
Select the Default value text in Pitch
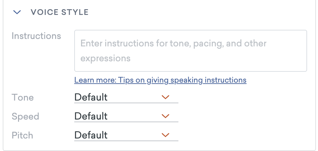tap(91, 135)
